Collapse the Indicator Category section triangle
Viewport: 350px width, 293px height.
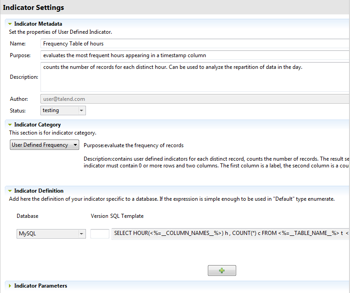[10, 125]
